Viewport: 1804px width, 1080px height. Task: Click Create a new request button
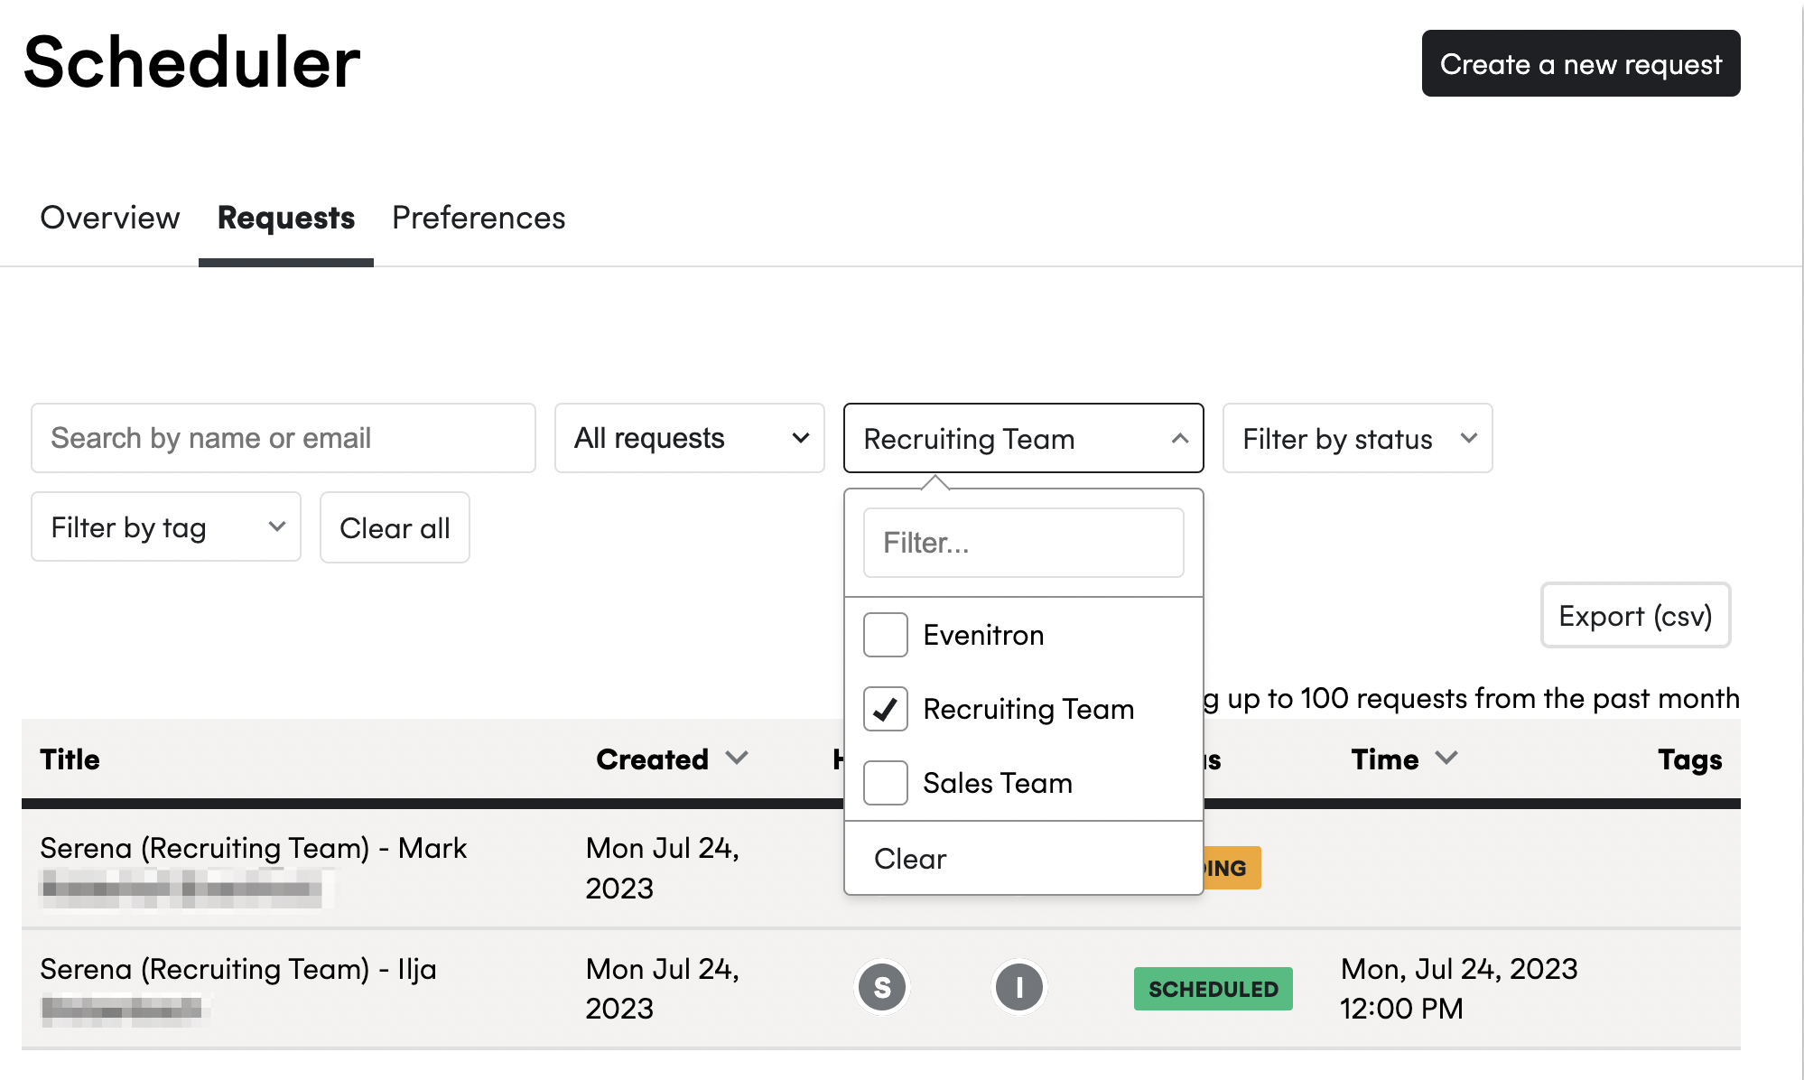1581,63
